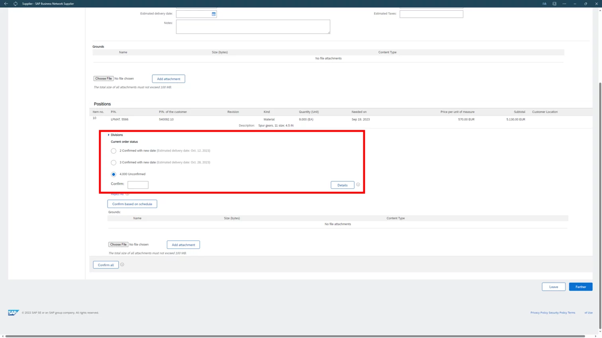Screen dimensions: 602x338
Task: Click the Details button
Action: (x=342, y=185)
